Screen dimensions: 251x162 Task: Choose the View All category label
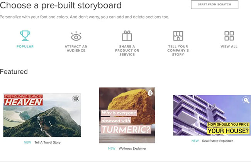pyautogui.click(x=229, y=47)
